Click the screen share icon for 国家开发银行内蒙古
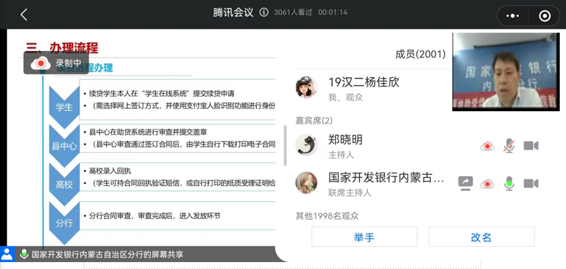 point(465,184)
